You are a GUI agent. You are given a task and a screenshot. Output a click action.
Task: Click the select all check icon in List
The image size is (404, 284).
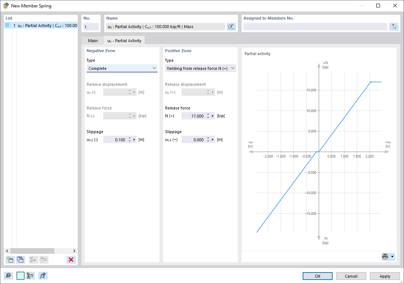click(33, 260)
